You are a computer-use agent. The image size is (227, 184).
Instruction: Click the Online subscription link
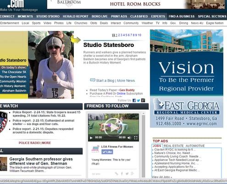coord(121,93)
